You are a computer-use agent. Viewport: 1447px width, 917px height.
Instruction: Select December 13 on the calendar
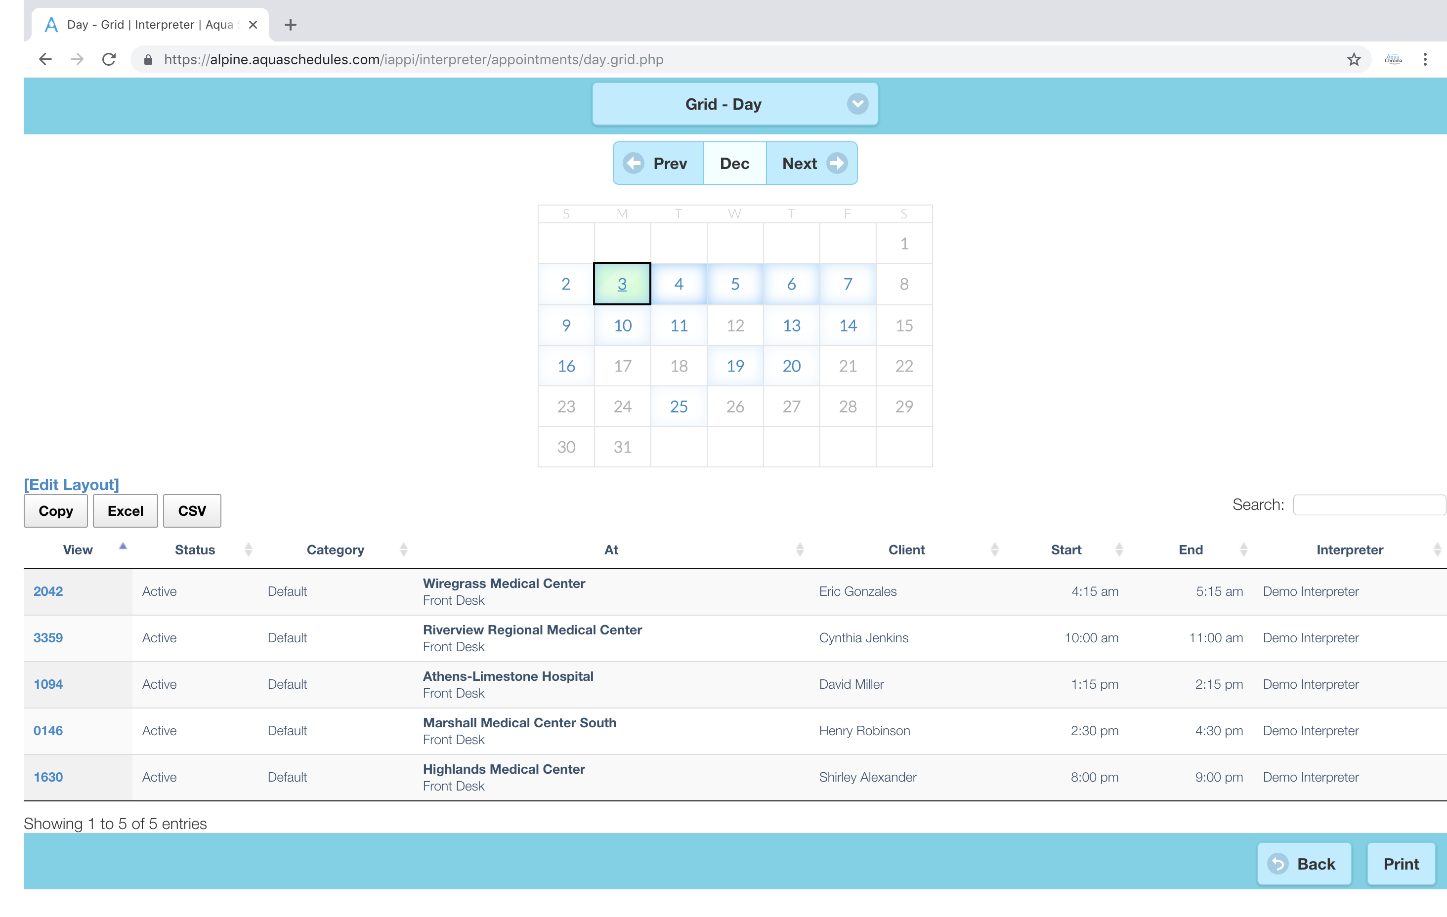(791, 326)
